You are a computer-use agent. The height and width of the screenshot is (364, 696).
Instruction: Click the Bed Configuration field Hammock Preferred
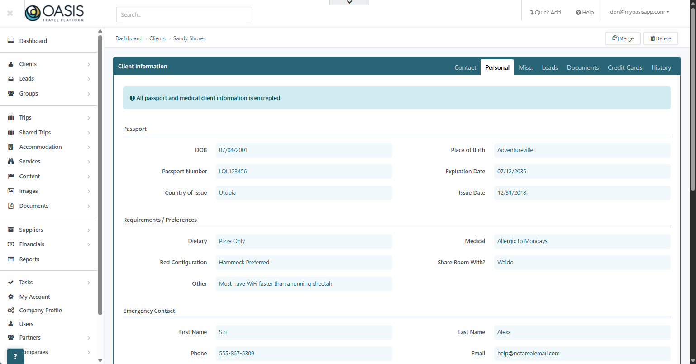click(x=304, y=263)
